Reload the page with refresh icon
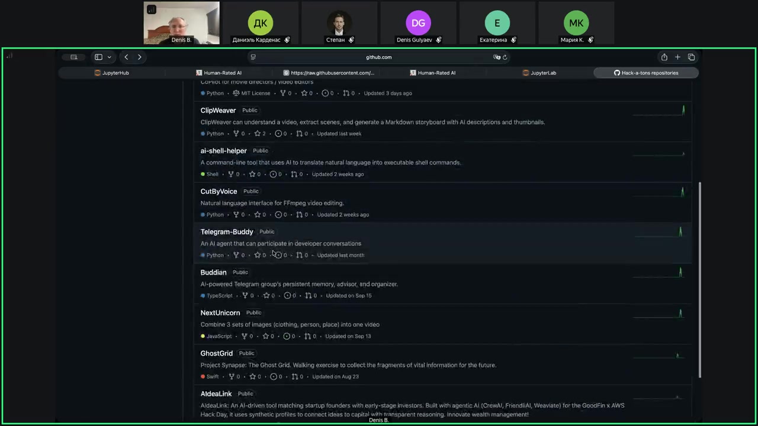This screenshot has height=426, width=758. click(x=505, y=57)
